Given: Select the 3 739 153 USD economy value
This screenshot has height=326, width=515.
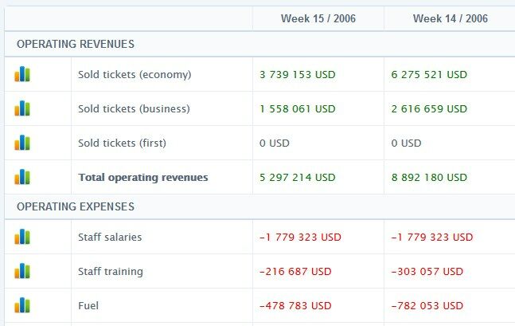Looking at the screenshot, I should click(298, 75).
